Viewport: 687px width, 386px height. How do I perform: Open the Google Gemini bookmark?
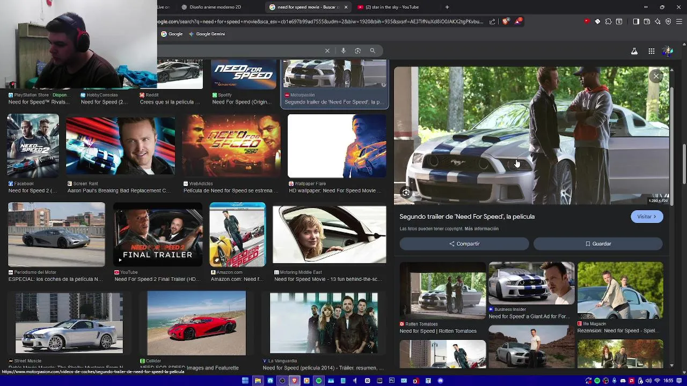[207, 34]
